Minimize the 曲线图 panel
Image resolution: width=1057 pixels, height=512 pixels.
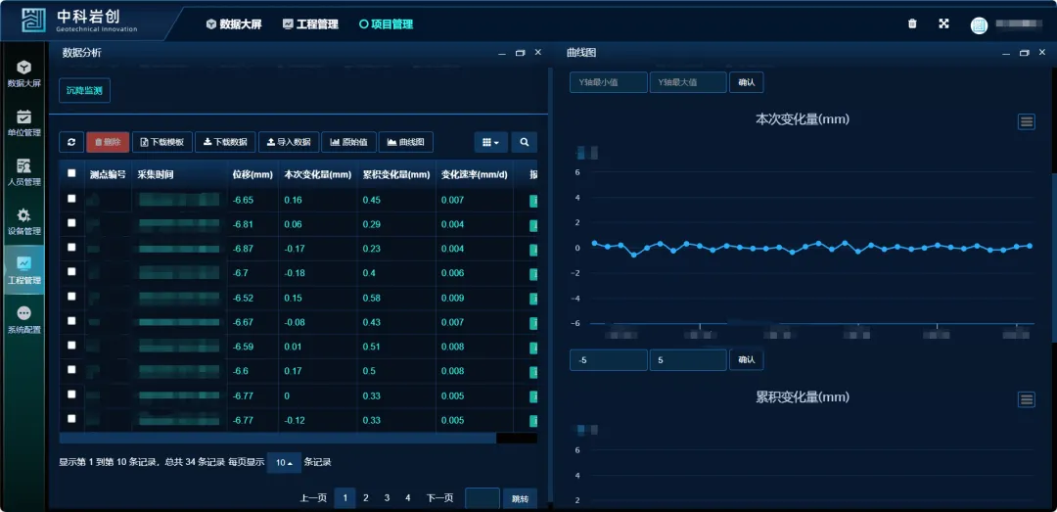(1006, 53)
